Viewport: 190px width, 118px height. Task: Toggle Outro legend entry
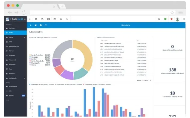(40, 65)
